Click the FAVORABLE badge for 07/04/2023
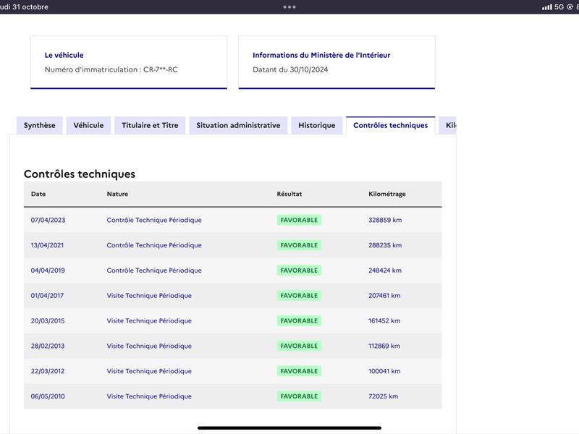The width and height of the screenshot is (579, 434). (299, 220)
